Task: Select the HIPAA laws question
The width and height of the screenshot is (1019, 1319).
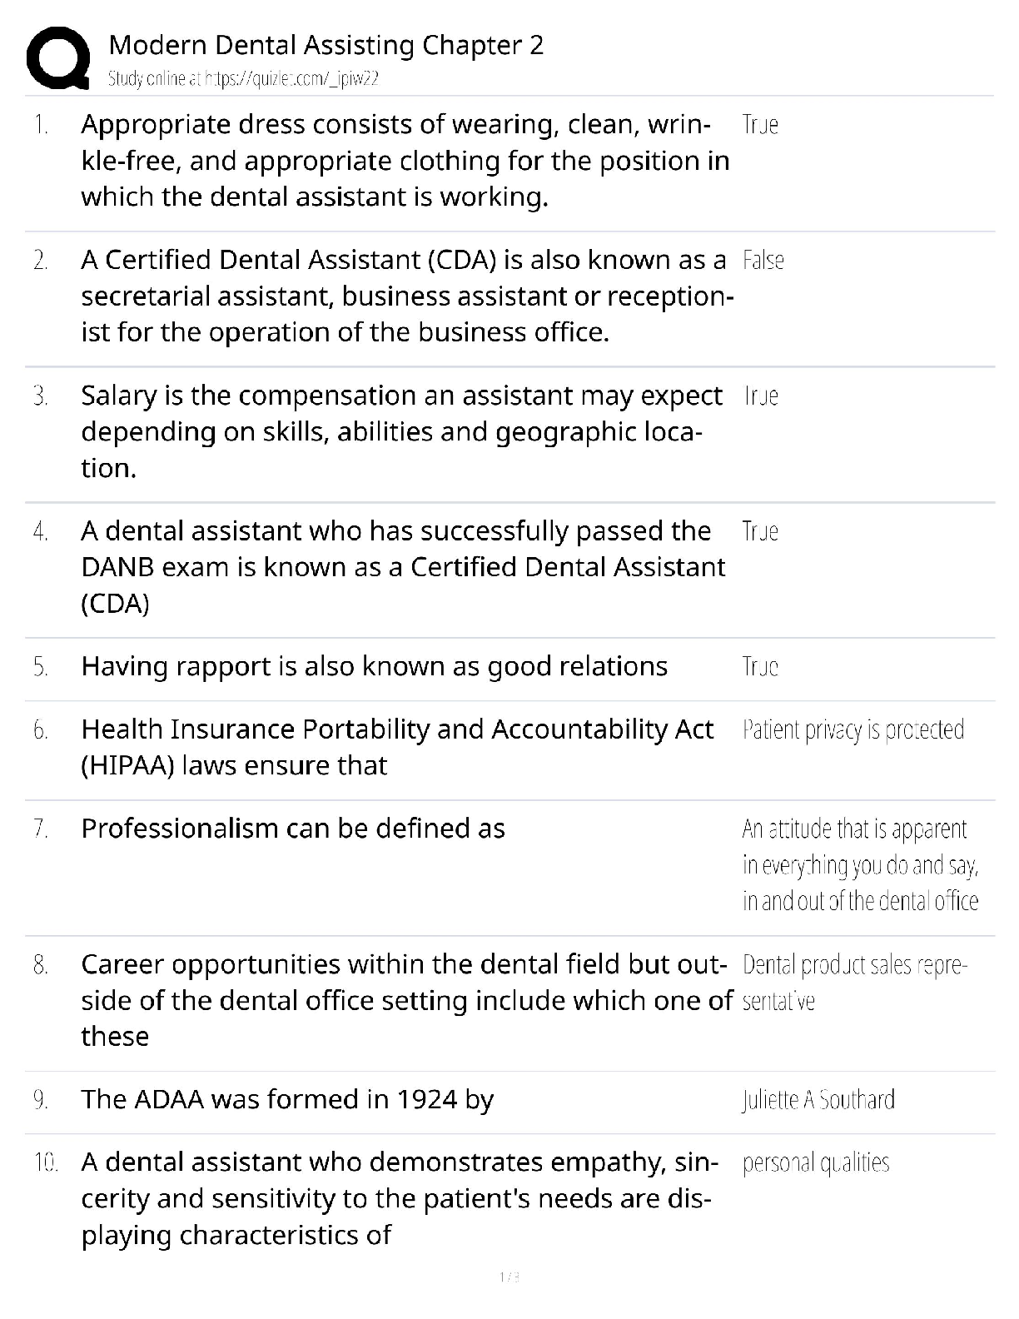Action: pos(397,747)
